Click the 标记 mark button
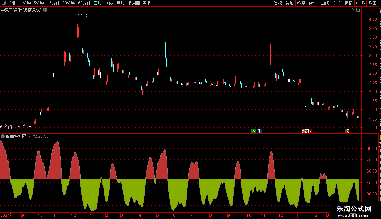The image size is (381, 219). [x=348, y=3]
